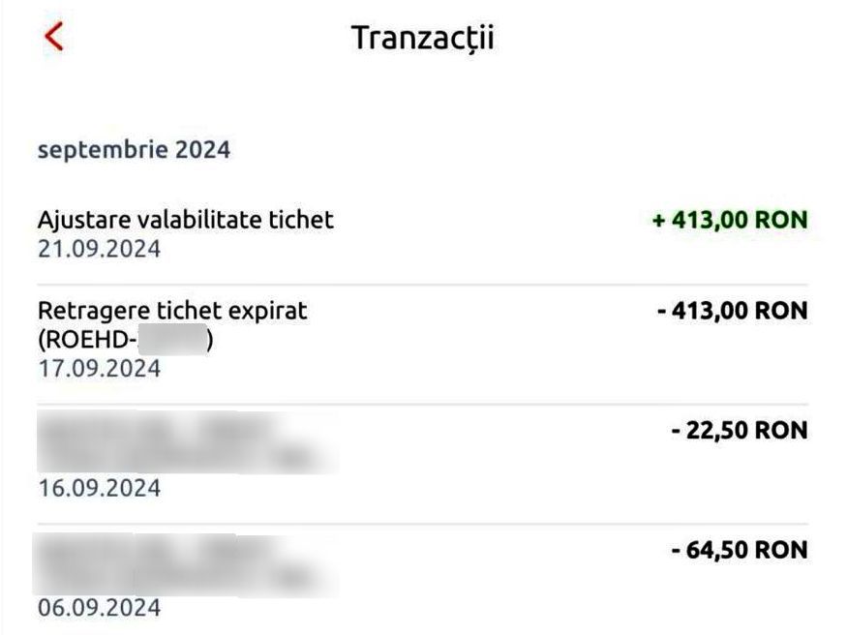This screenshot has width=847, height=635.
Task: Click the 21.09.2024 transaction date
Action: click(99, 249)
